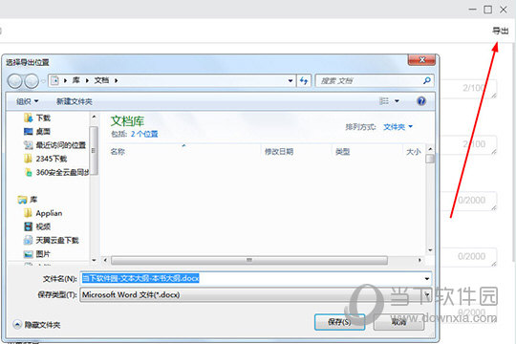Screen dimensions: 516x344
Task: Open the view options dropdown arrow
Action: [x=397, y=101]
